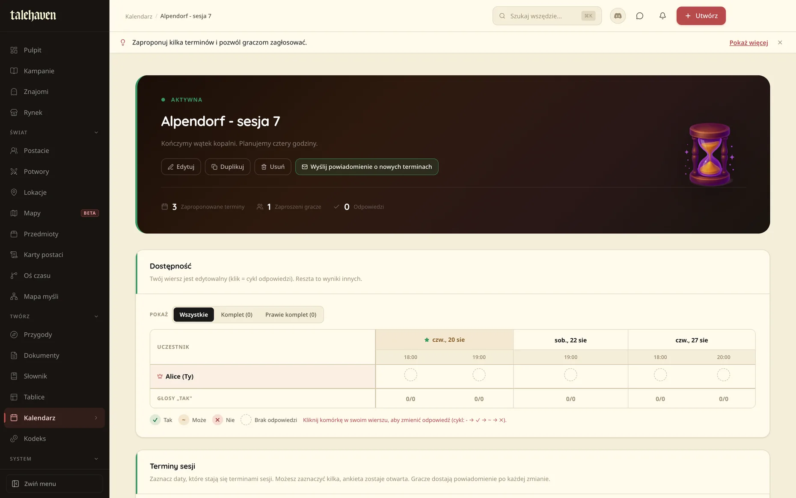Screen dimensions: 796x498
Task: Collapse sidebar with Zwiń menu
Action: pyautogui.click(x=54, y=483)
